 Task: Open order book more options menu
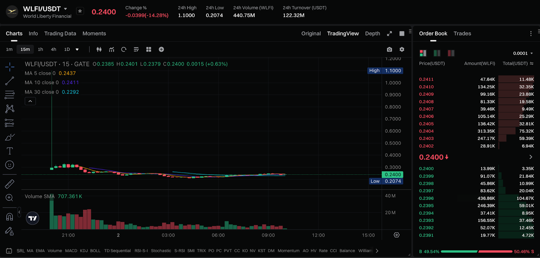click(x=531, y=33)
